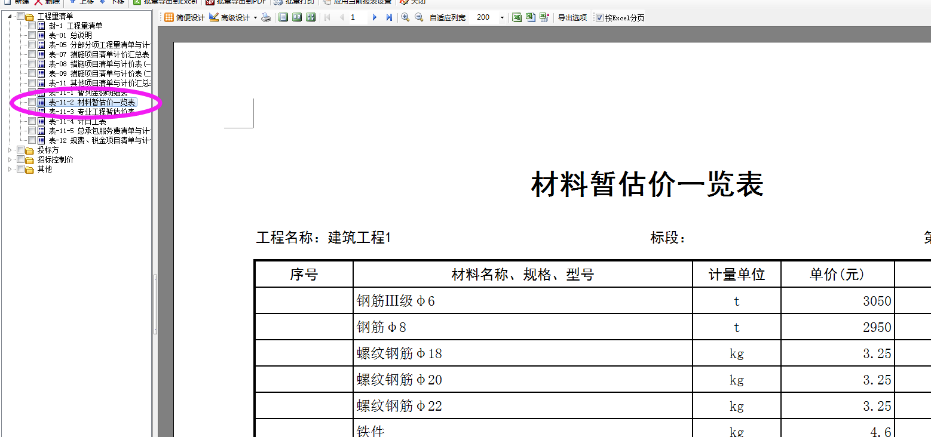Expand the 投标方 tree folder
The image size is (931, 437).
[10, 150]
